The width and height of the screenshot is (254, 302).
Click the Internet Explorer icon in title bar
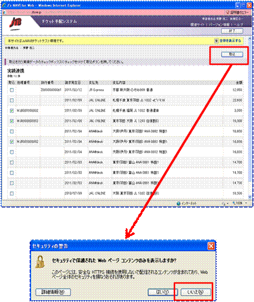(x=4, y=5)
